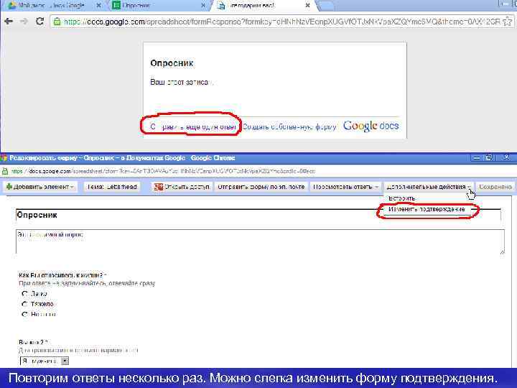Click the 'Тема: Letterhead' button
This screenshot has height=388, width=517.
(x=112, y=187)
